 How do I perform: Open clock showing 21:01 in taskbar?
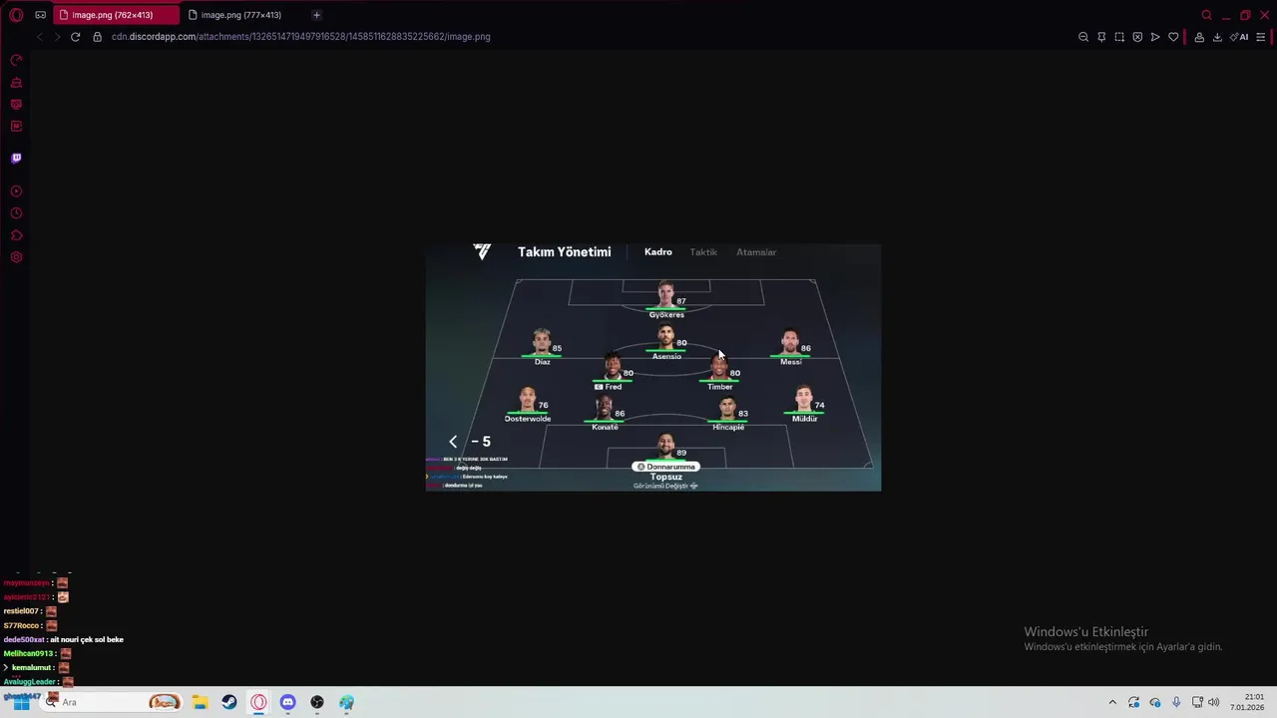[x=1248, y=702]
